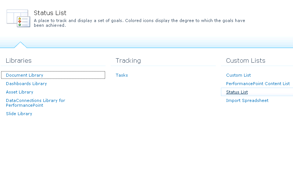The height and width of the screenshot is (176, 293).
Task: Click the Status List description text
Action: coord(139,23)
